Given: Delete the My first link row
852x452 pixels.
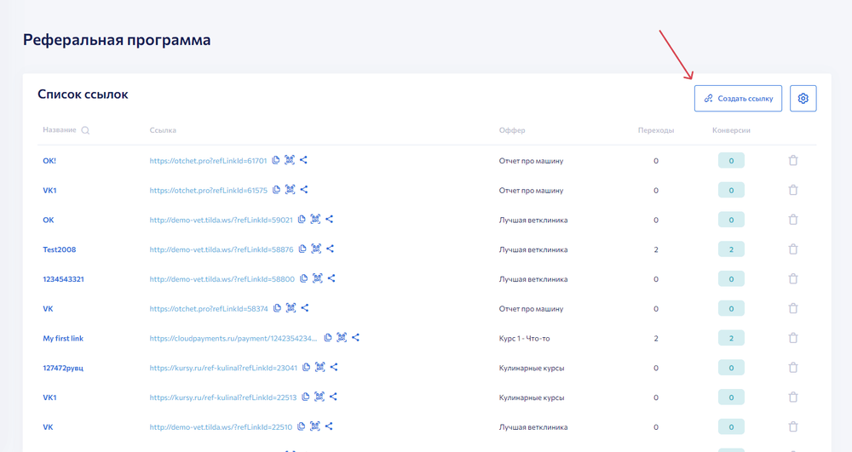Looking at the screenshot, I should pyautogui.click(x=792, y=338).
